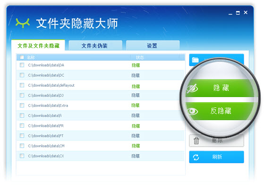Select the path C:\downloads\data\CX
This screenshot has width=264, height=188.
coord(46,156)
